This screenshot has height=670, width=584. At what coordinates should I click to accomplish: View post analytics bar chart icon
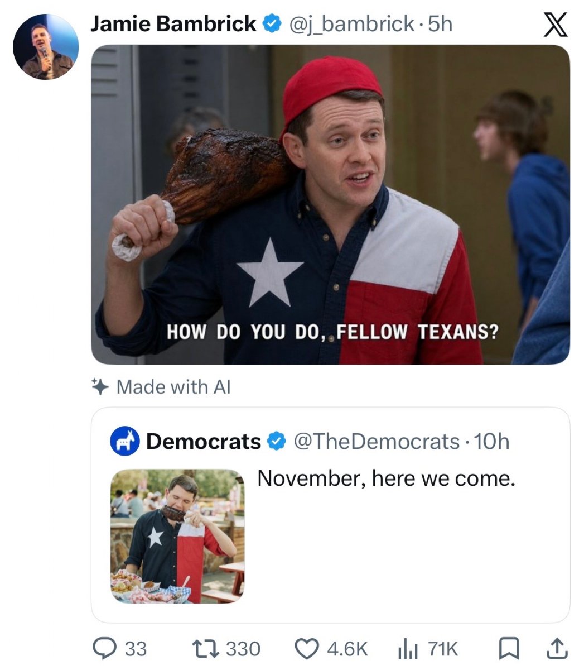pos(407,649)
